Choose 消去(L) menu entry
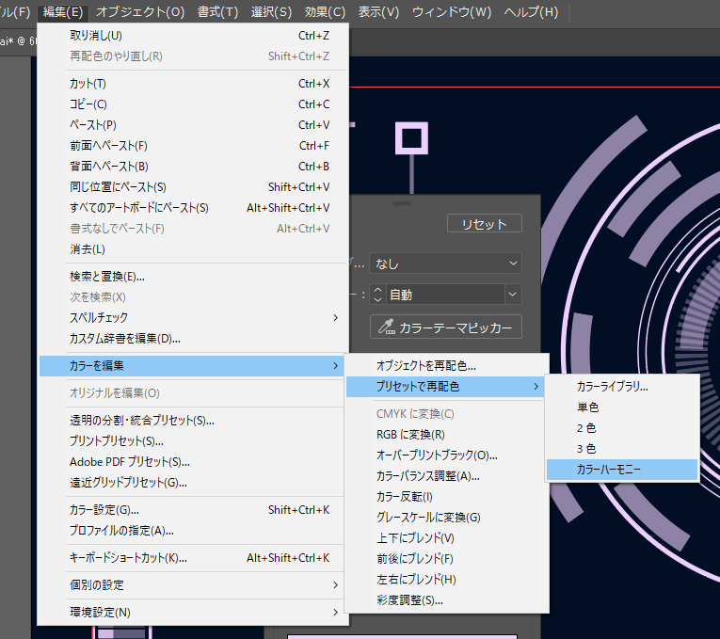 pyautogui.click(x=193, y=249)
